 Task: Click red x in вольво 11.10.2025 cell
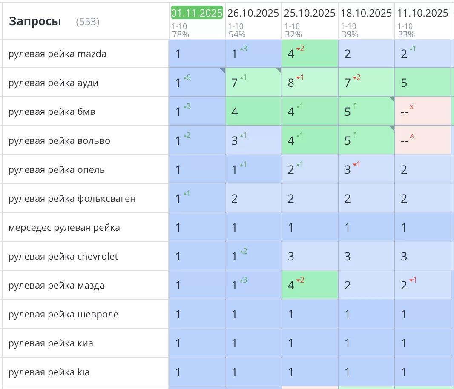click(x=412, y=136)
